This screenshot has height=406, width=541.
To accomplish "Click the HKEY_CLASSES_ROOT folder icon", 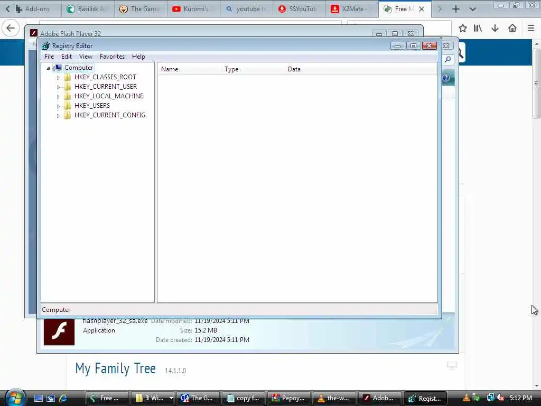I will pos(68,77).
